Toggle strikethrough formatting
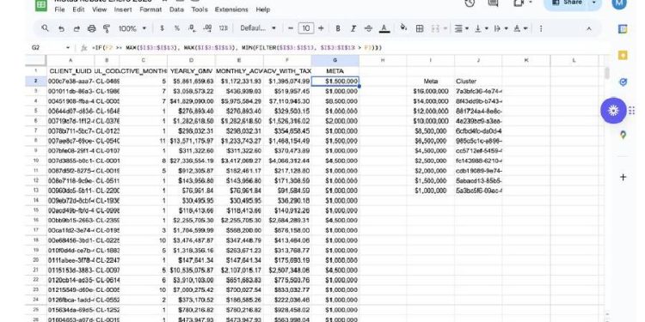 [368, 28]
